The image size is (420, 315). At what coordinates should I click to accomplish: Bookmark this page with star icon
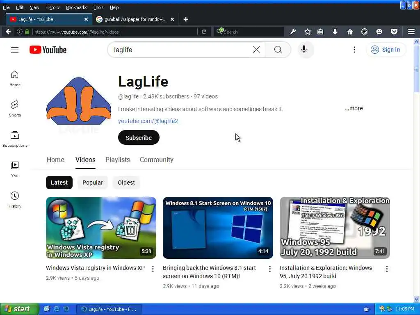click(x=308, y=32)
